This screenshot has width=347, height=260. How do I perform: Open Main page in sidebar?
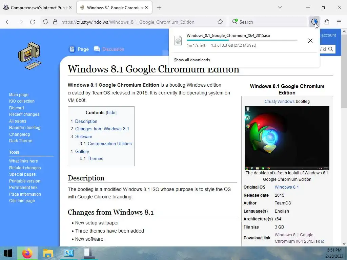19,95
